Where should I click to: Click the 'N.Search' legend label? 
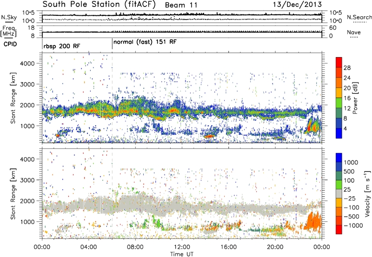coord(359,17)
